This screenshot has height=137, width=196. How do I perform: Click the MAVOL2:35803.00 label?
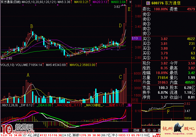tap(82, 65)
